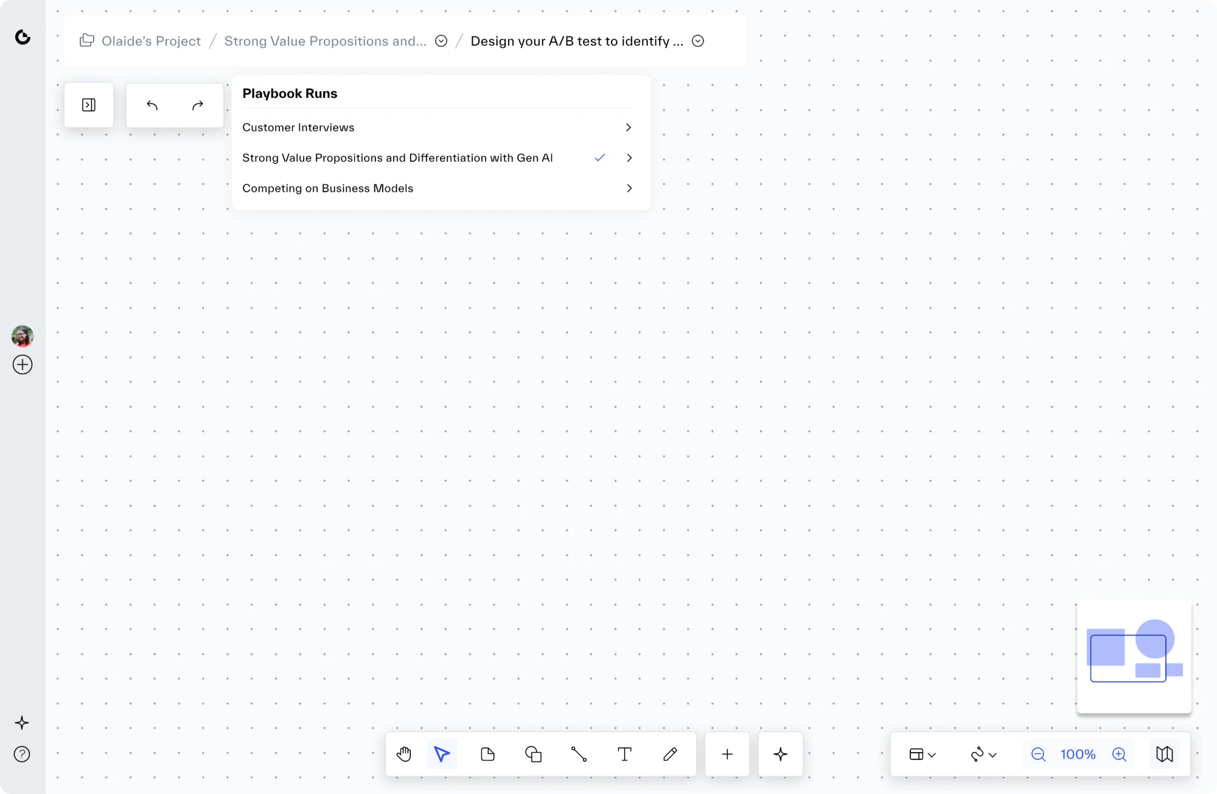The width and height of the screenshot is (1217, 794).
Task: Select the Sticky note tool
Action: click(488, 754)
